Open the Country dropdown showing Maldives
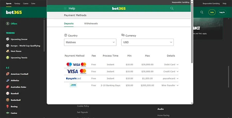Viewport: 232px width, 118px height. pos(90,42)
